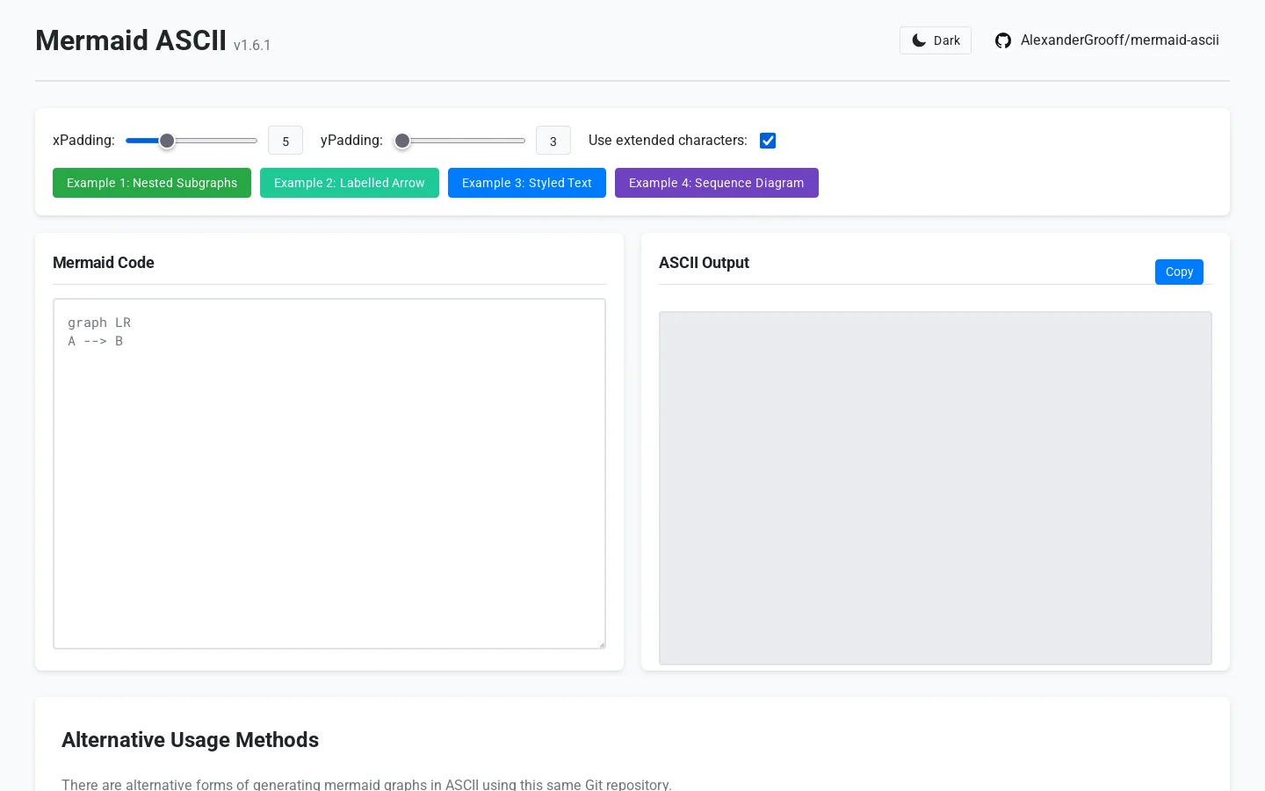Click the ASCII Output display area

point(936,488)
